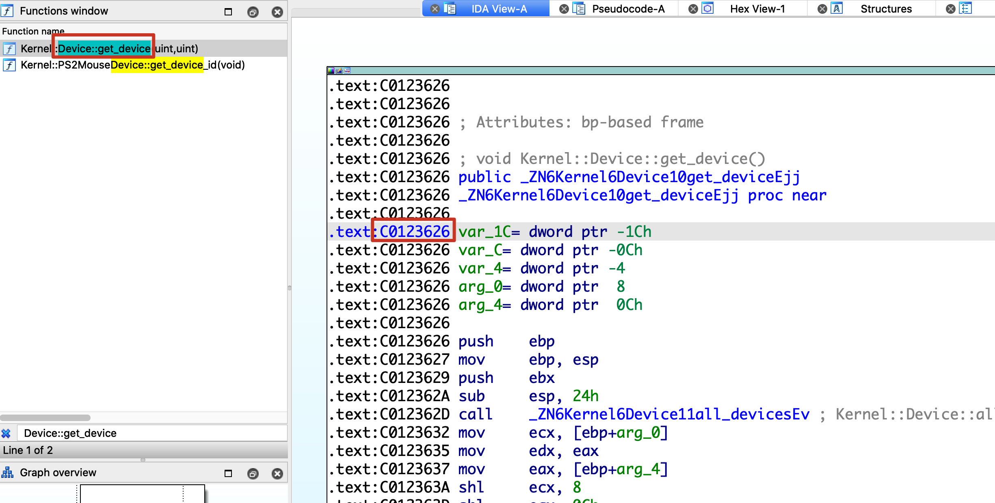Click the edit pencil icon on graph node header
Image resolution: width=995 pixels, height=503 pixels.
coord(339,71)
